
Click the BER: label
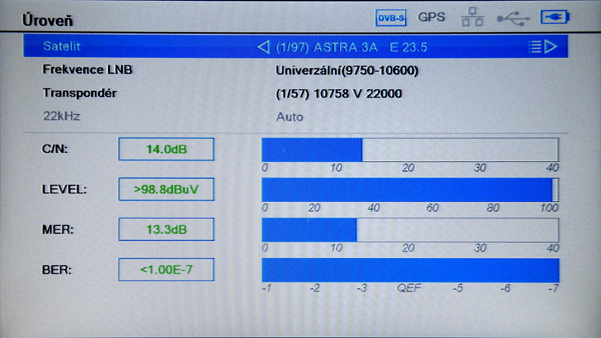(58, 270)
